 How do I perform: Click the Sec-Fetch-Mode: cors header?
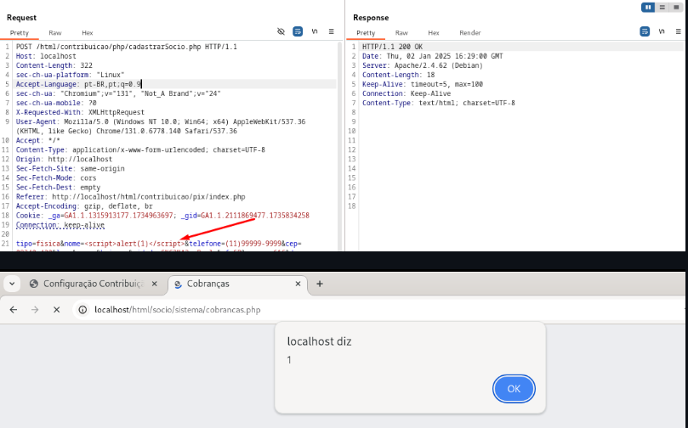pyautogui.click(x=56, y=177)
